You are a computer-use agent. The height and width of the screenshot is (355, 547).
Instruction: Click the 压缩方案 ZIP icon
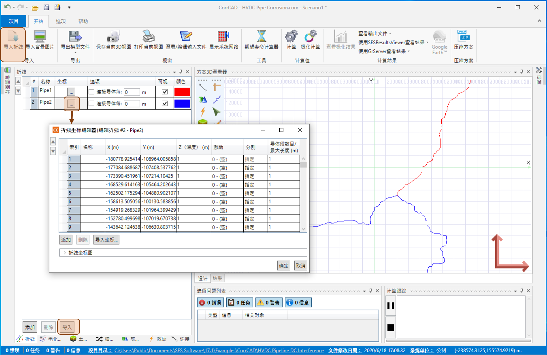pyautogui.click(x=463, y=36)
